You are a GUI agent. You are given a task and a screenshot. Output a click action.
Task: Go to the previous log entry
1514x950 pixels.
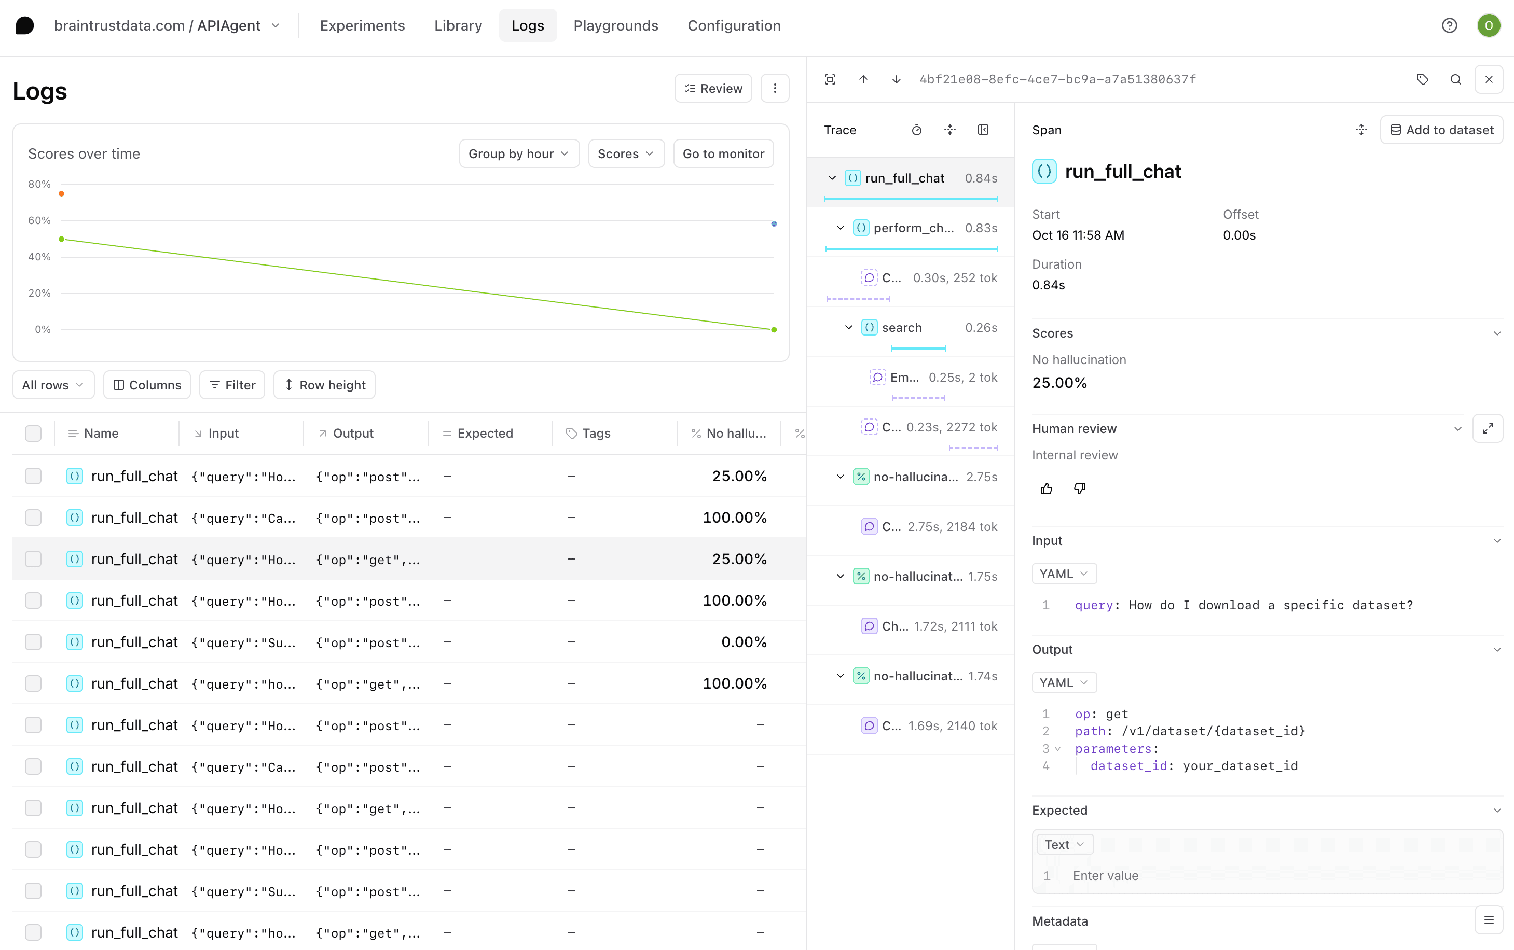pyautogui.click(x=863, y=79)
